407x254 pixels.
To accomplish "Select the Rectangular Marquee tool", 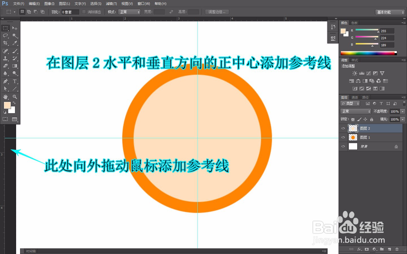I will pyautogui.click(x=5, y=28).
